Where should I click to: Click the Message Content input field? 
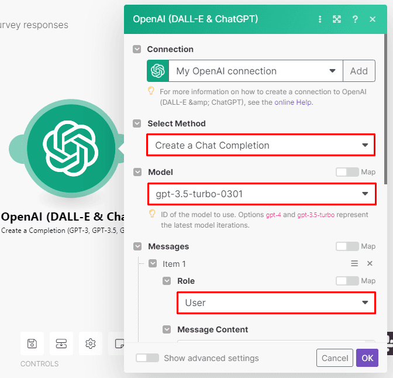tap(276, 341)
